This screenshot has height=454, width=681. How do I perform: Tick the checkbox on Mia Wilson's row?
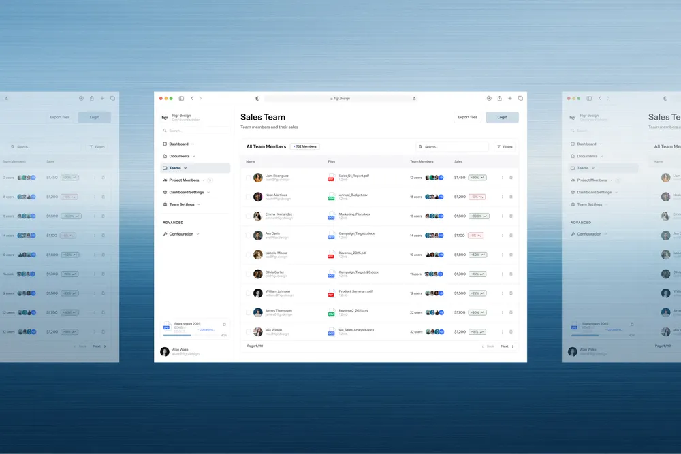(x=248, y=331)
